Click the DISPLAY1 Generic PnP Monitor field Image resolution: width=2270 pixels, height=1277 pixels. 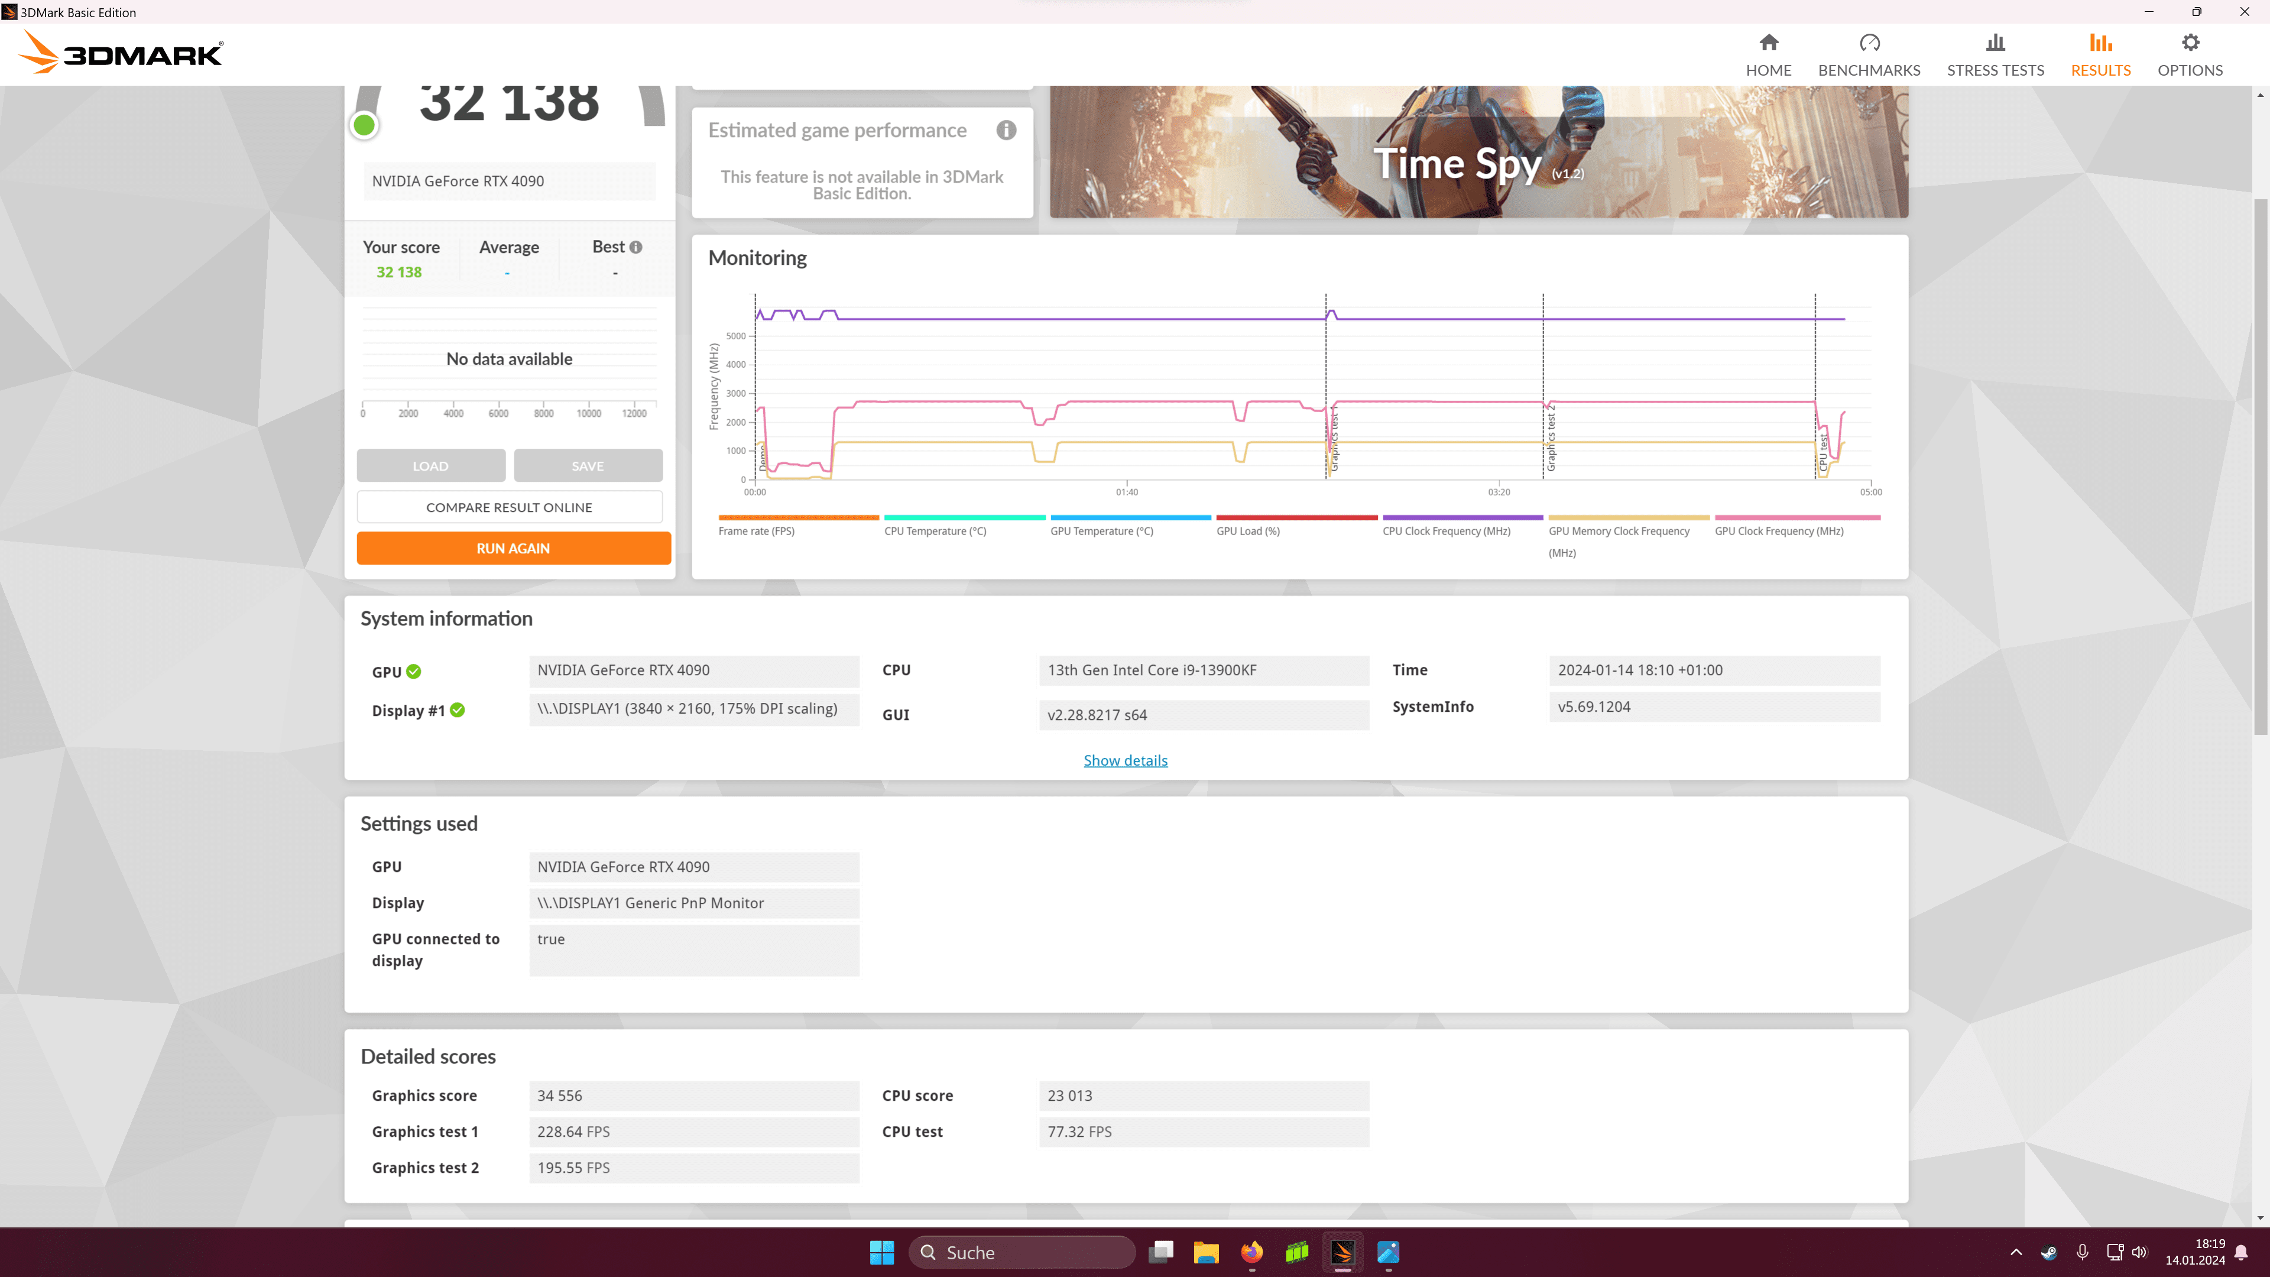(x=695, y=903)
